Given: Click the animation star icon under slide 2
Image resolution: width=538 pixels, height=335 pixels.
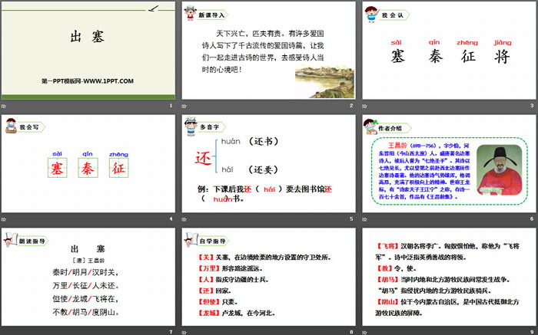Looking at the screenshot, I should pyautogui.click(x=184, y=107).
